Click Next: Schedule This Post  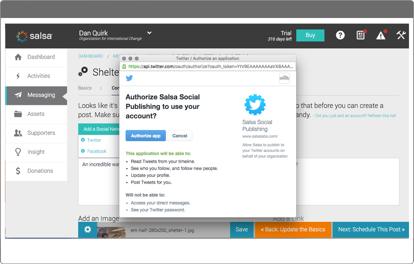pyautogui.click(x=371, y=229)
